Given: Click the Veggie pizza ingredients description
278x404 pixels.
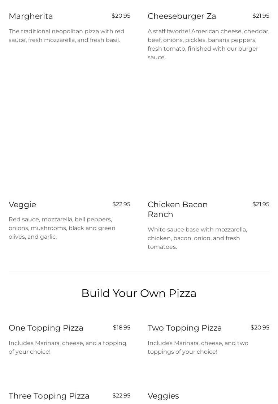Looking at the screenshot, I should click(x=62, y=228).
